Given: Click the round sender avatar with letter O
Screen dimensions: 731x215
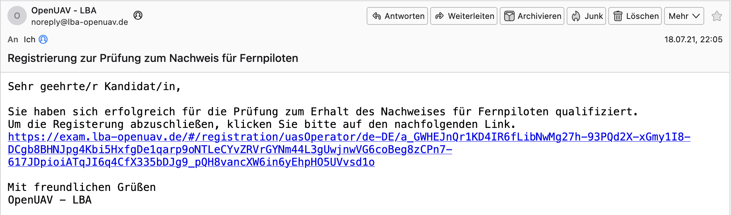Looking at the screenshot, I should [x=17, y=16].
